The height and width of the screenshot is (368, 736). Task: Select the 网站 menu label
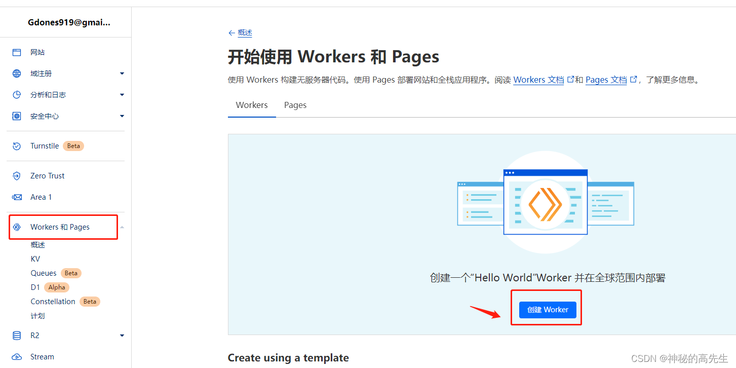(38, 52)
